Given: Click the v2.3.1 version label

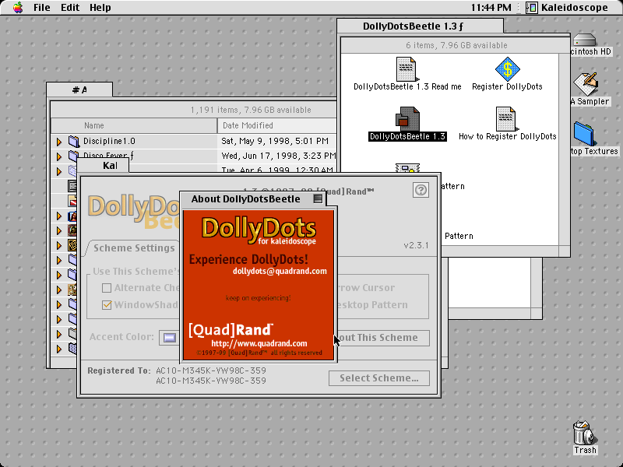Looking at the screenshot, I should coord(416,245).
